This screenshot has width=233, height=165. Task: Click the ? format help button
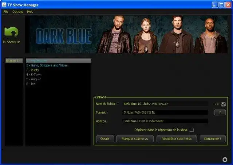(x=220, y=112)
